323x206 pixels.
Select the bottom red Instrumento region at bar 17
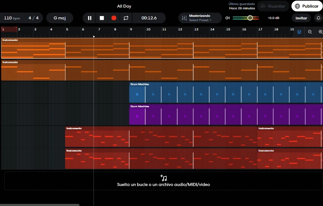click(x=290, y=159)
